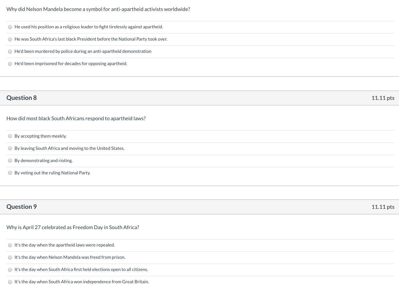The image size is (399, 291).
Task: Select 'By demonstrating and rioting' answer
Action: 10,161
